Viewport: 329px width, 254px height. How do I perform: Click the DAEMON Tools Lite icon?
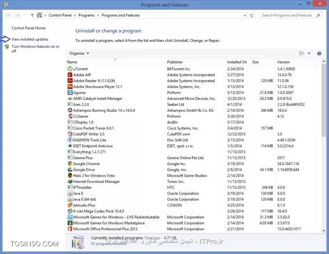point(70,140)
